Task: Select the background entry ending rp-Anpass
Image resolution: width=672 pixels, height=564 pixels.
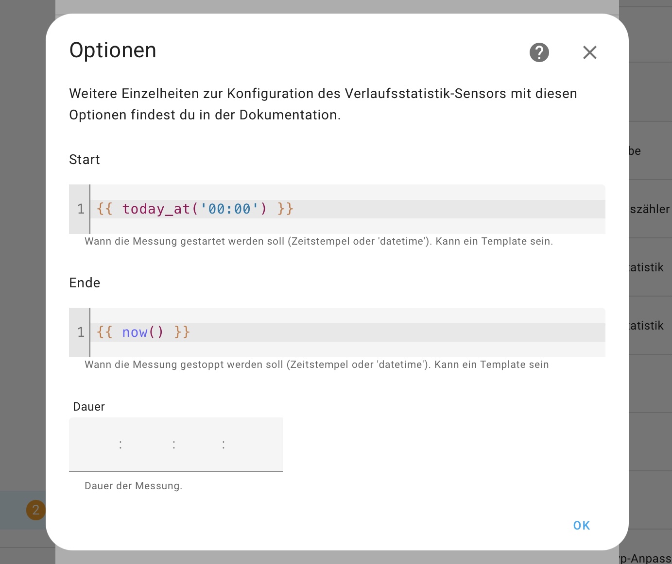Action: (645, 558)
